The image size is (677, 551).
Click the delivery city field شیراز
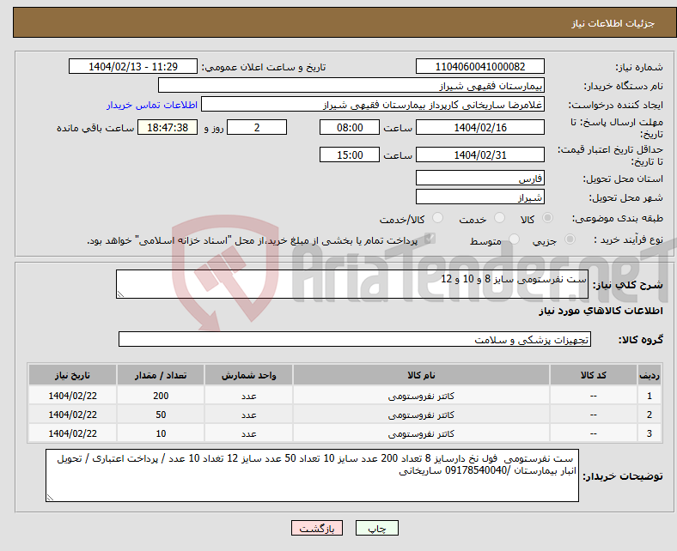pos(479,197)
